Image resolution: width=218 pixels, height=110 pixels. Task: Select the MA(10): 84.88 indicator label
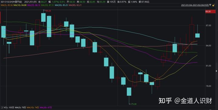tap(20, 5)
